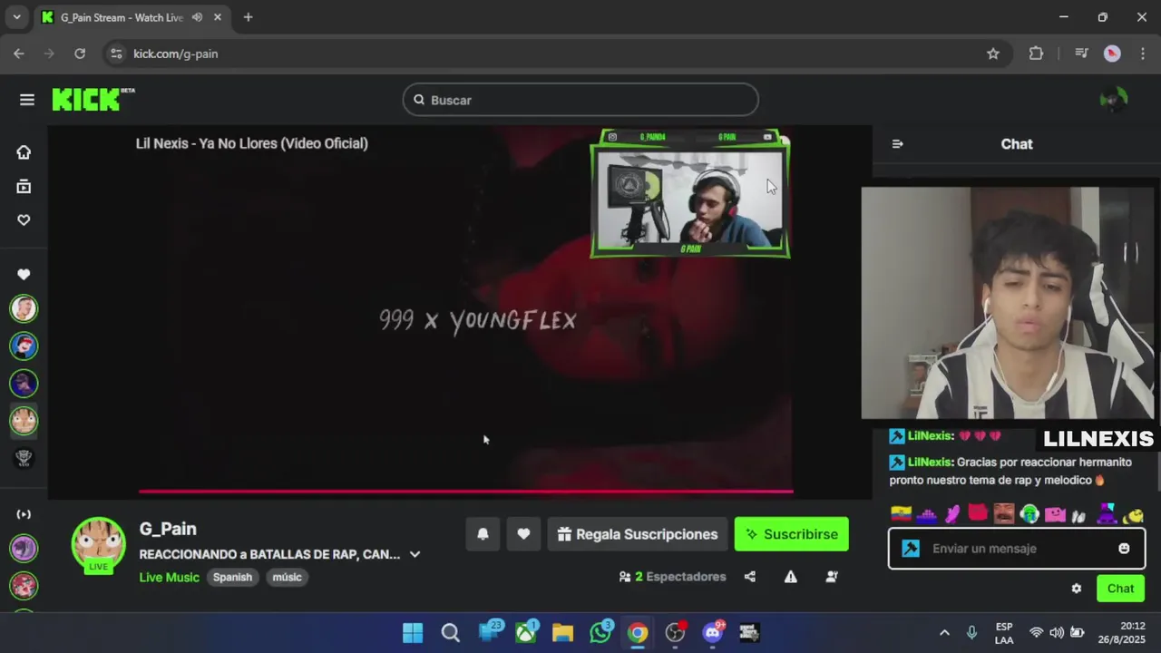Go back to the previous page
Screen dimensions: 1161x653
tap(19, 54)
